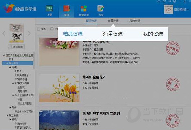Click the 名师推荐 red stamp
This screenshot has height=130, width=191.
[173, 48]
